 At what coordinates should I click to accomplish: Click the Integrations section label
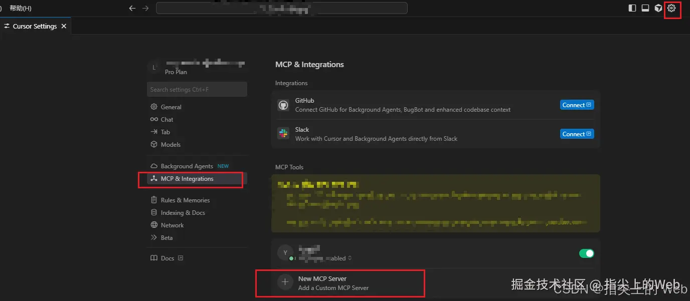click(x=291, y=83)
